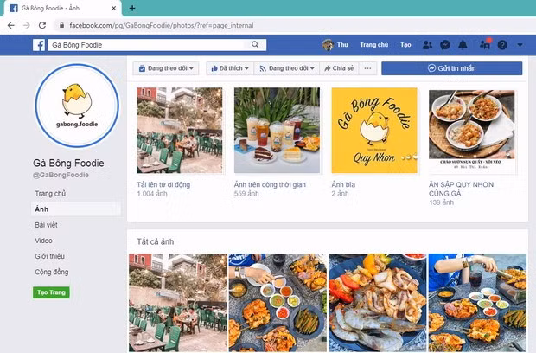Open a new browser tab with the plus

pos(132,8)
